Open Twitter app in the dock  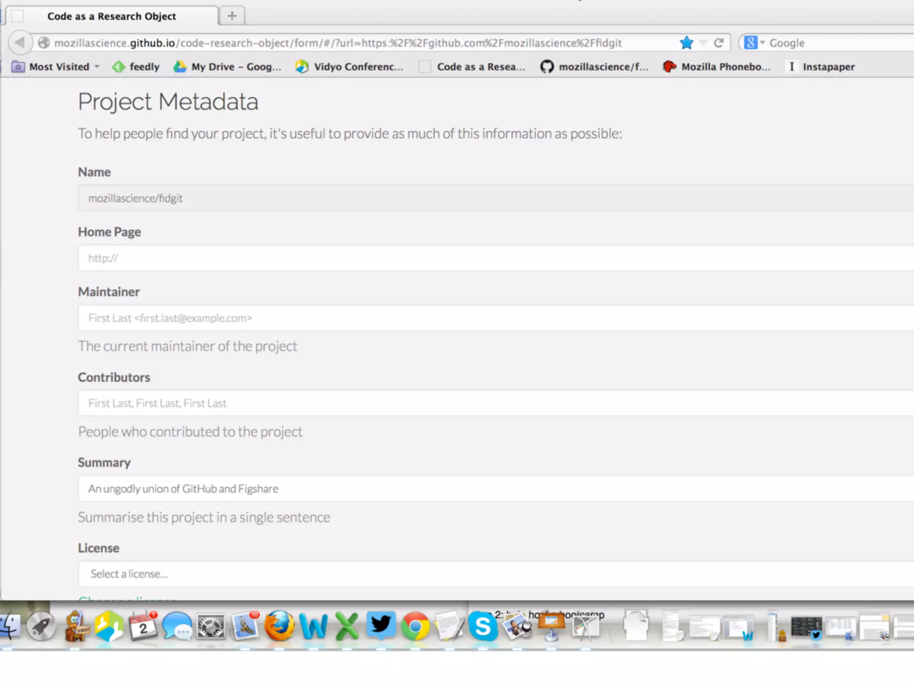coord(381,624)
